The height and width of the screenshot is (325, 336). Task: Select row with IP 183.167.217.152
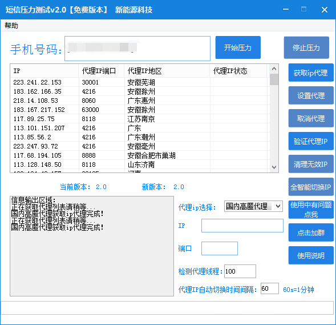click(x=140, y=110)
